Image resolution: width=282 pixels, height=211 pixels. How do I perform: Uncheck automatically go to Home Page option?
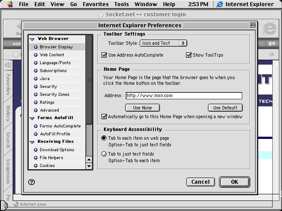[104, 116]
